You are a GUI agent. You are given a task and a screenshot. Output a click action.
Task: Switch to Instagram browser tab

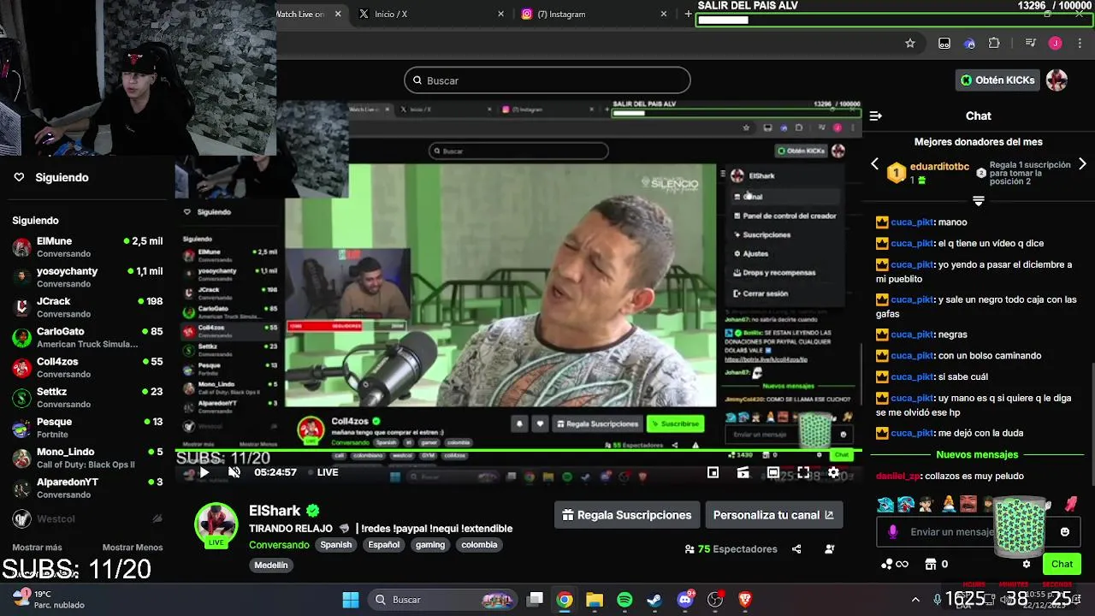pos(595,14)
